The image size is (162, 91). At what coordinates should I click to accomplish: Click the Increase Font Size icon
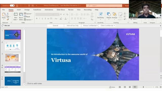[61, 14]
